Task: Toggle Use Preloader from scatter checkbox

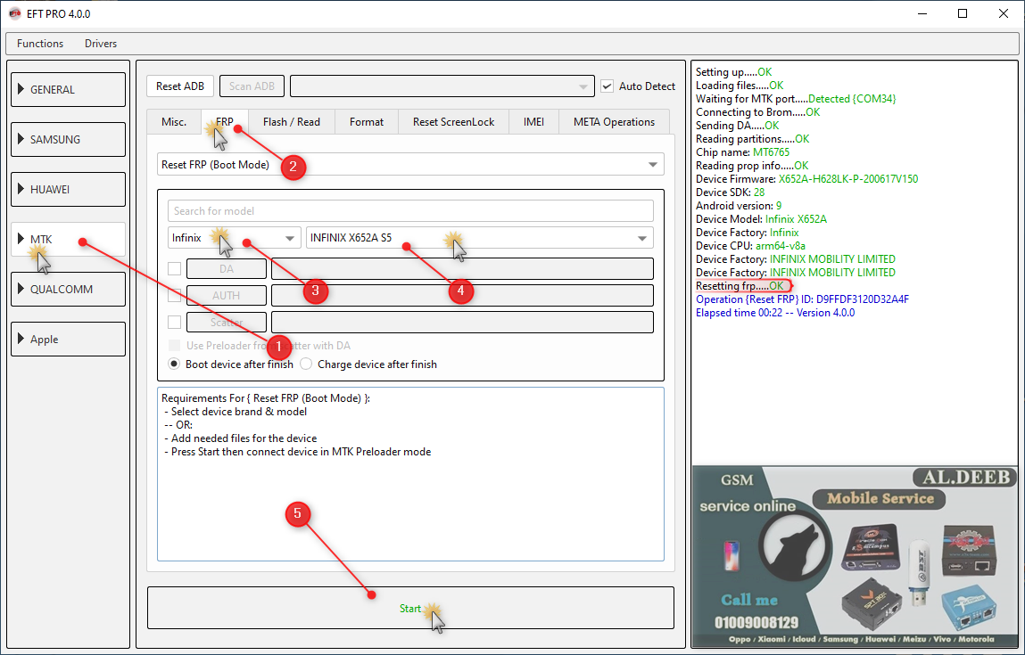Action: click(x=175, y=346)
